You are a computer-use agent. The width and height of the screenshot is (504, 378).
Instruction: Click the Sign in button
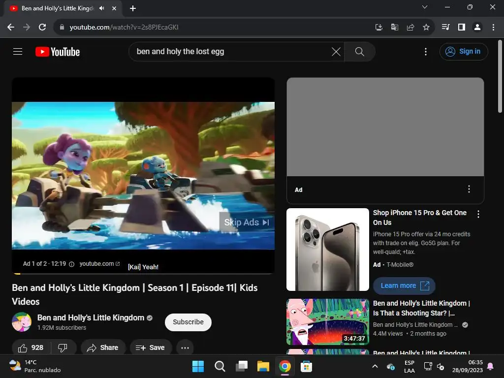[x=464, y=51]
